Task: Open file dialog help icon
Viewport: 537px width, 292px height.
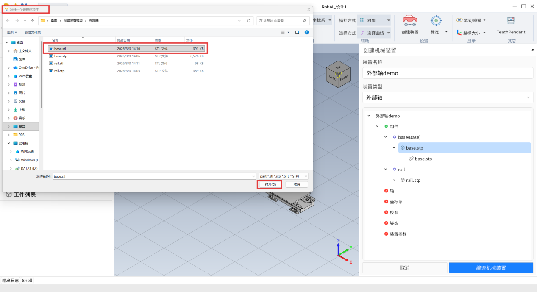Action: 306,32
